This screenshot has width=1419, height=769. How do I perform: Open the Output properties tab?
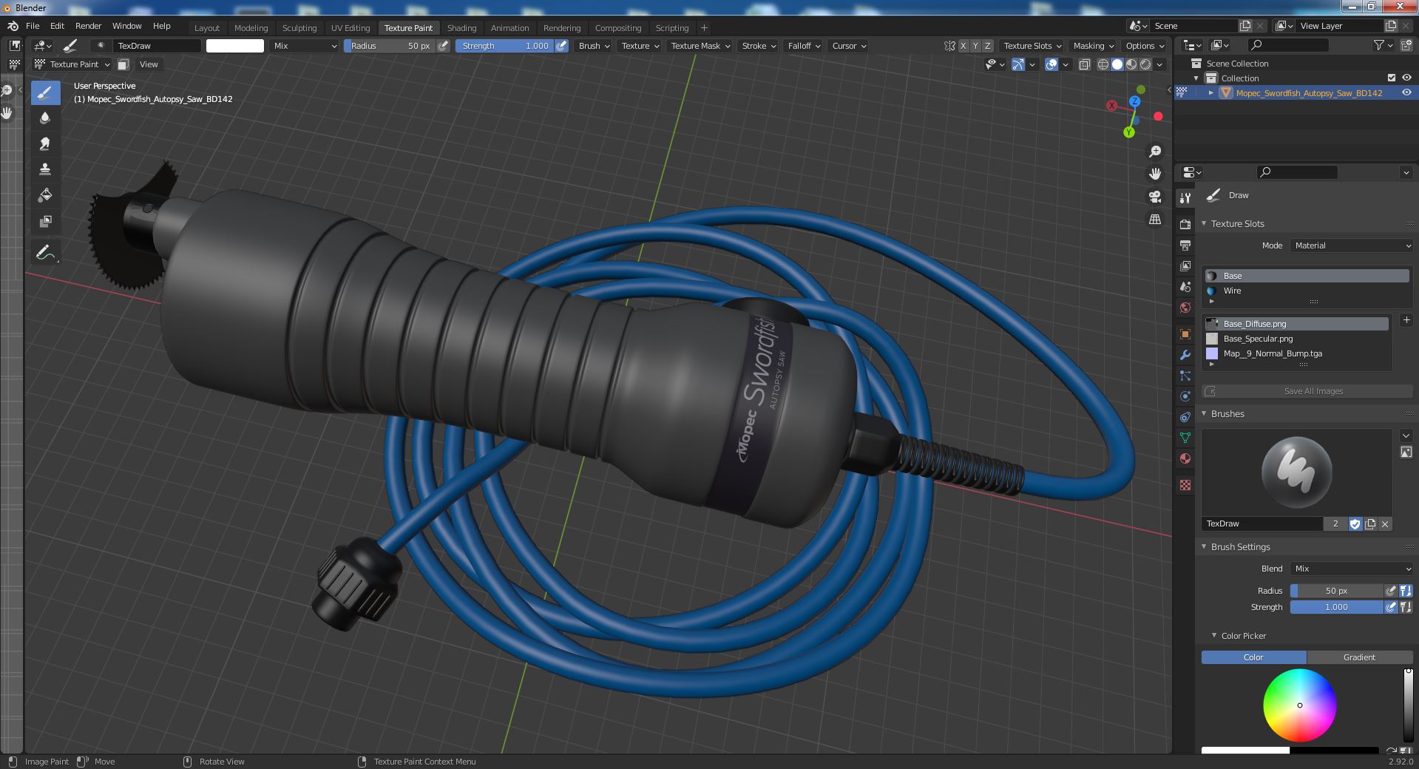pos(1185,245)
